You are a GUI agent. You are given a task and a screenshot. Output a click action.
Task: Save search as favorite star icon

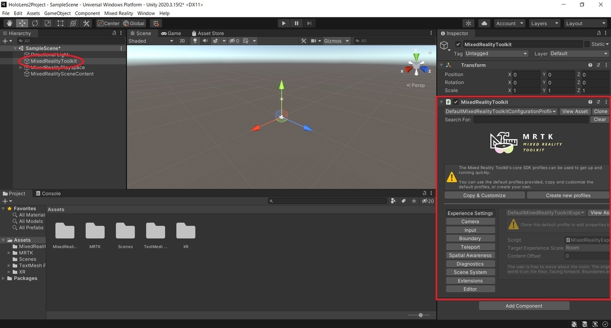click(413, 201)
